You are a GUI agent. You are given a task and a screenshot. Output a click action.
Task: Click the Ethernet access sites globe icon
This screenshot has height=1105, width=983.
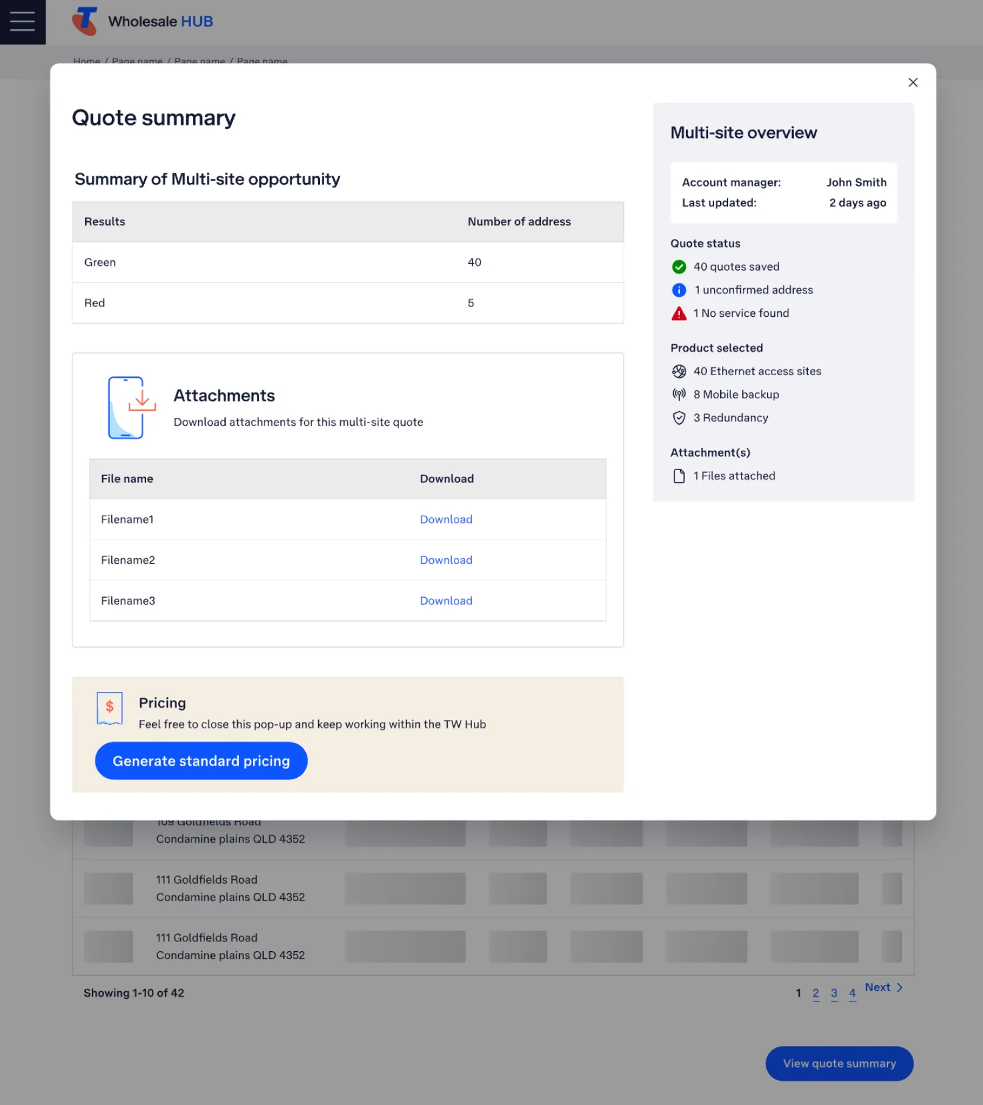(679, 372)
